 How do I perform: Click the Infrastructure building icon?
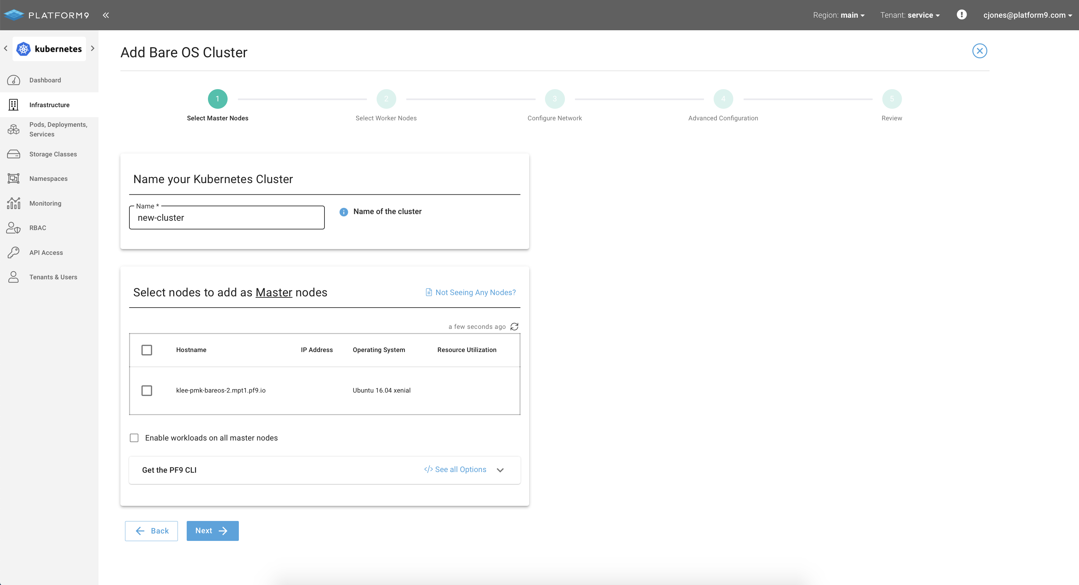[14, 105]
